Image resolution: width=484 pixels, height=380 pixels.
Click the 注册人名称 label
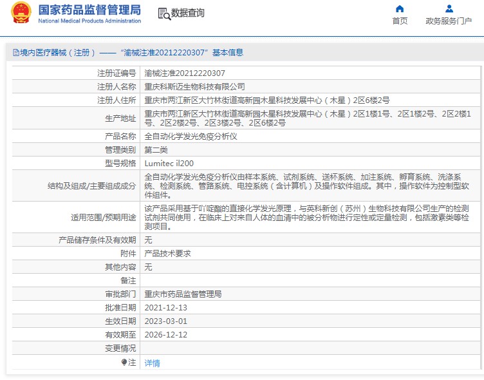coord(116,87)
